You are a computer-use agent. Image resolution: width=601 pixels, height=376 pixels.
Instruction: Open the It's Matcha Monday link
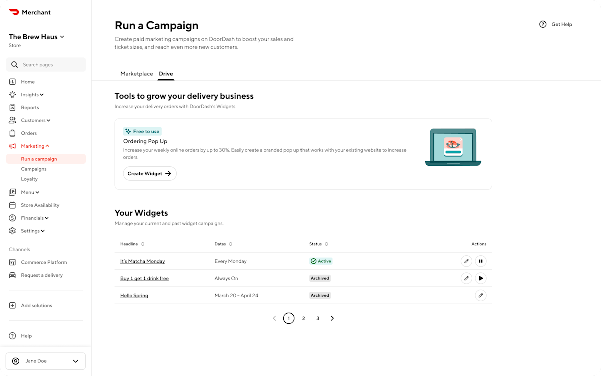point(142,261)
